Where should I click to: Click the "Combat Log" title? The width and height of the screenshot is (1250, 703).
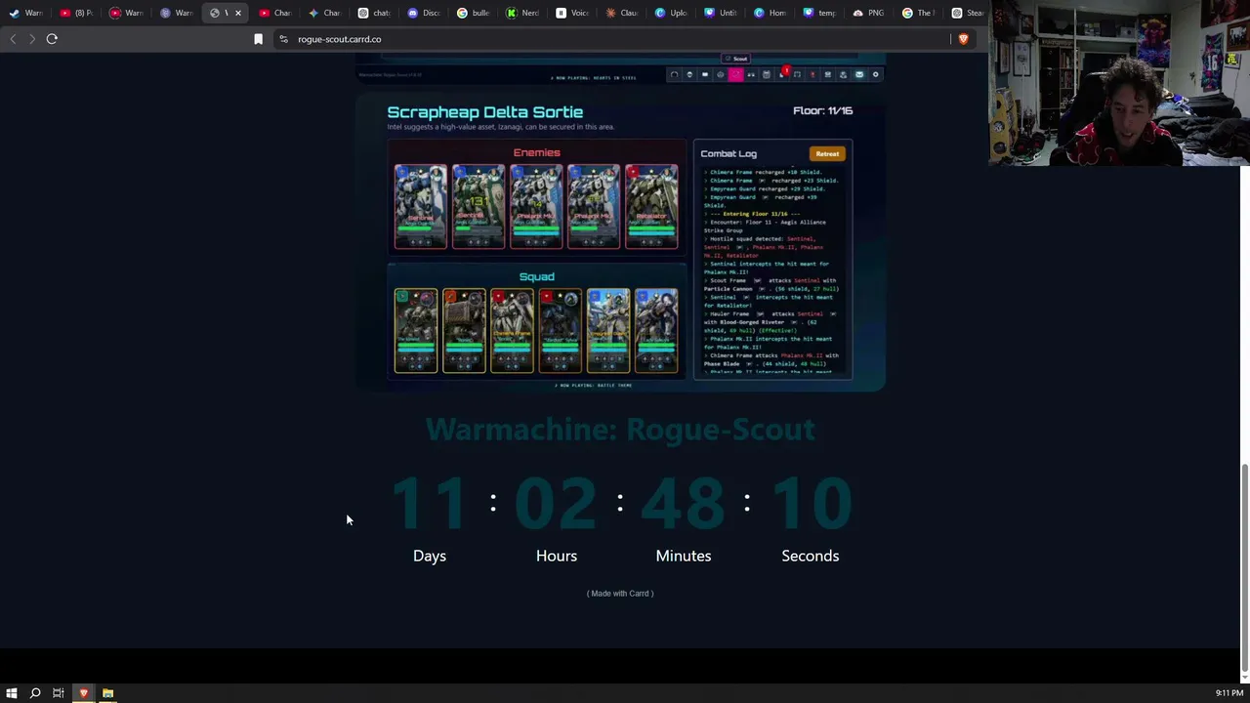click(729, 153)
